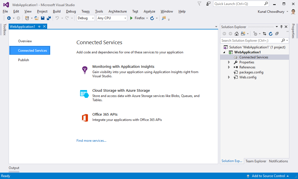Image resolution: width=298 pixels, height=179 pixels.
Task: Expand the References node
Action: point(229,67)
